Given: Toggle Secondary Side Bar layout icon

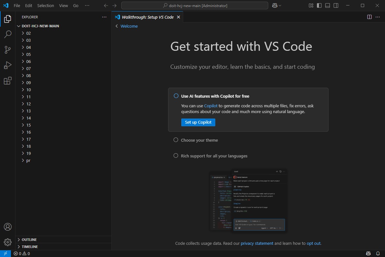Looking at the screenshot, I should [x=336, y=5].
